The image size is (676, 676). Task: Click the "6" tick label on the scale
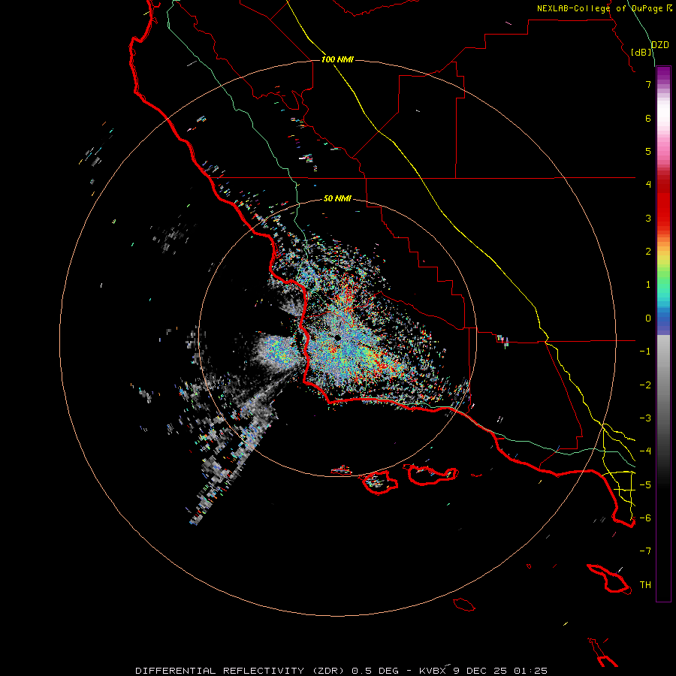coord(648,118)
